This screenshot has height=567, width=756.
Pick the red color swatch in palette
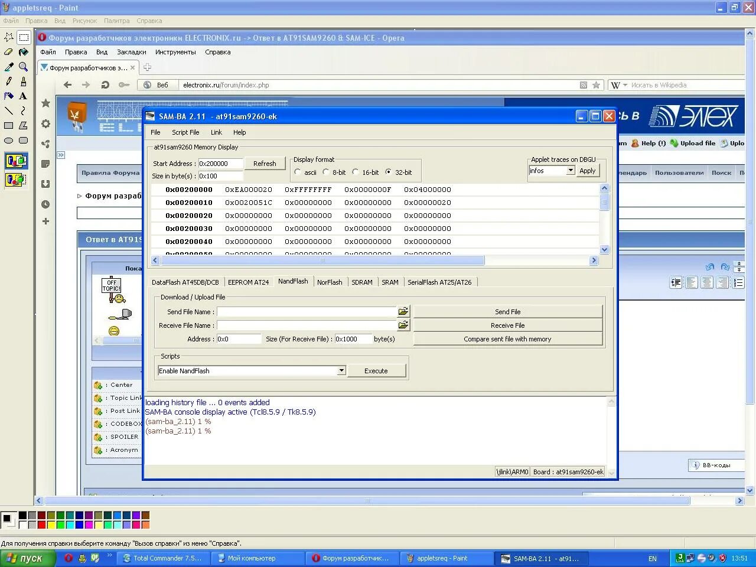tap(41, 524)
